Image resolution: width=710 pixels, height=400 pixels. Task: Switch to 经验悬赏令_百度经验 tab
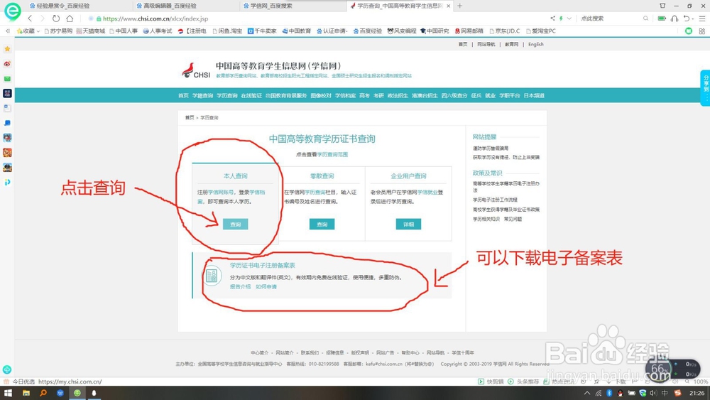pyautogui.click(x=62, y=6)
